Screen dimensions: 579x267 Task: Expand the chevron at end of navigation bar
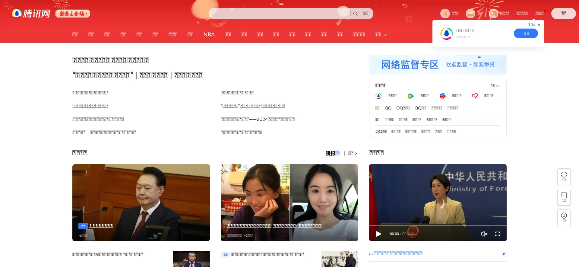pyautogui.click(x=385, y=35)
